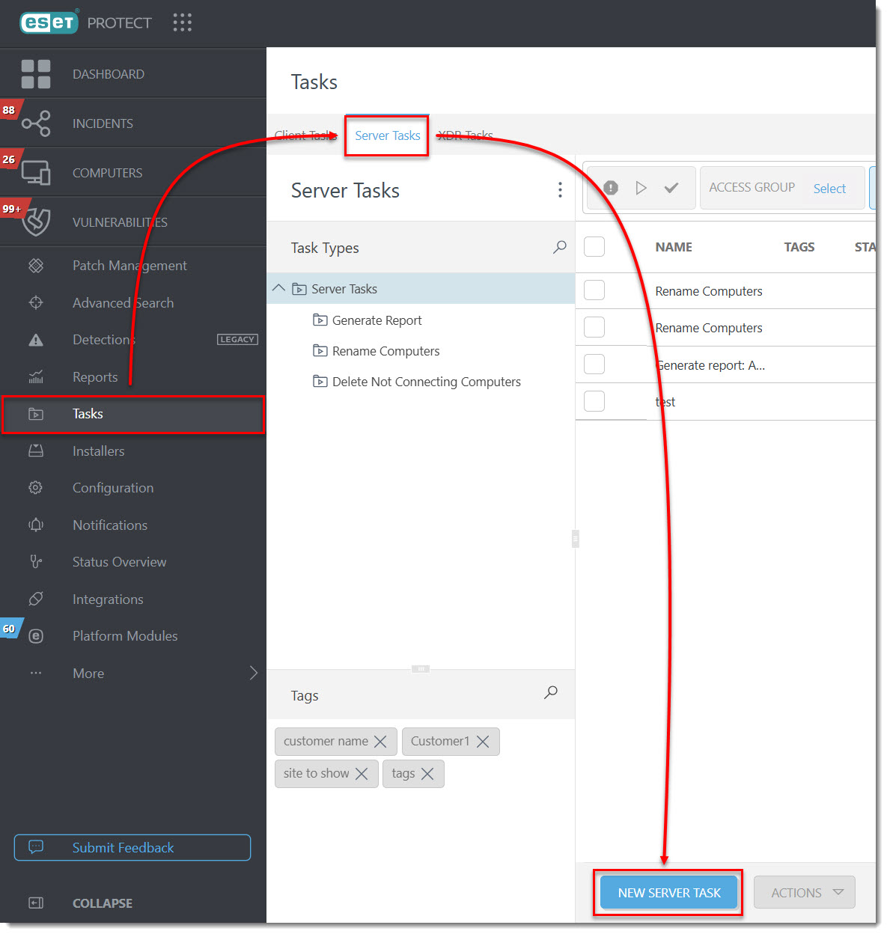The image size is (887, 934).
Task: Check the first Rename Computers row checkbox
Action: (594, 290)
